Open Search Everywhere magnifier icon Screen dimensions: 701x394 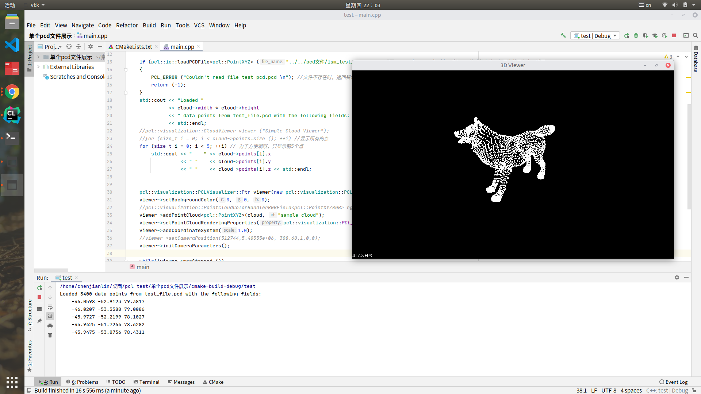coord(696,35)
